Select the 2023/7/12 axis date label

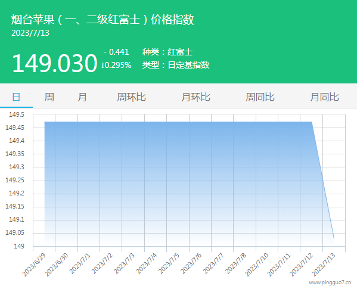(x=302, y=265)
